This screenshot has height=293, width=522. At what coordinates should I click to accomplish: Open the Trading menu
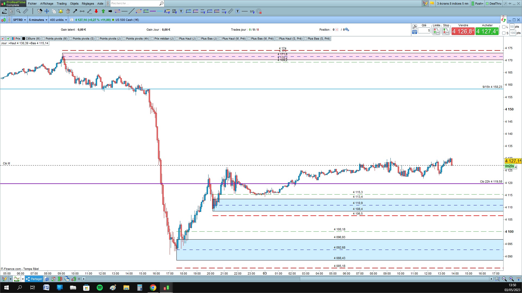[61, 4]
